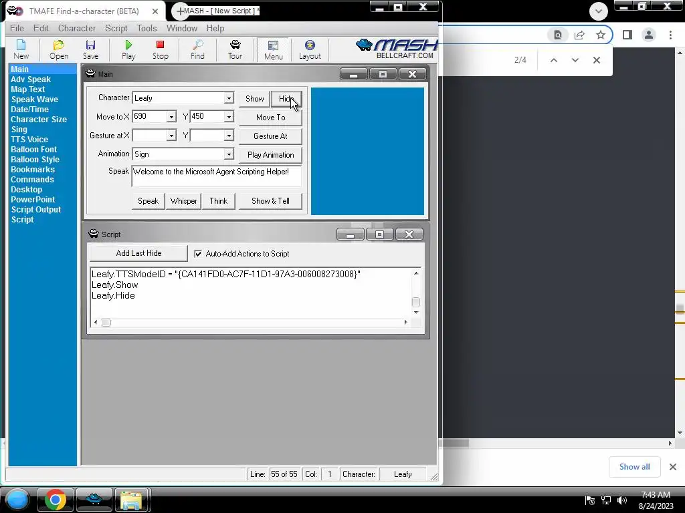
Task: Open Chrome profile avatar icon
Action: tap(649, 35)
